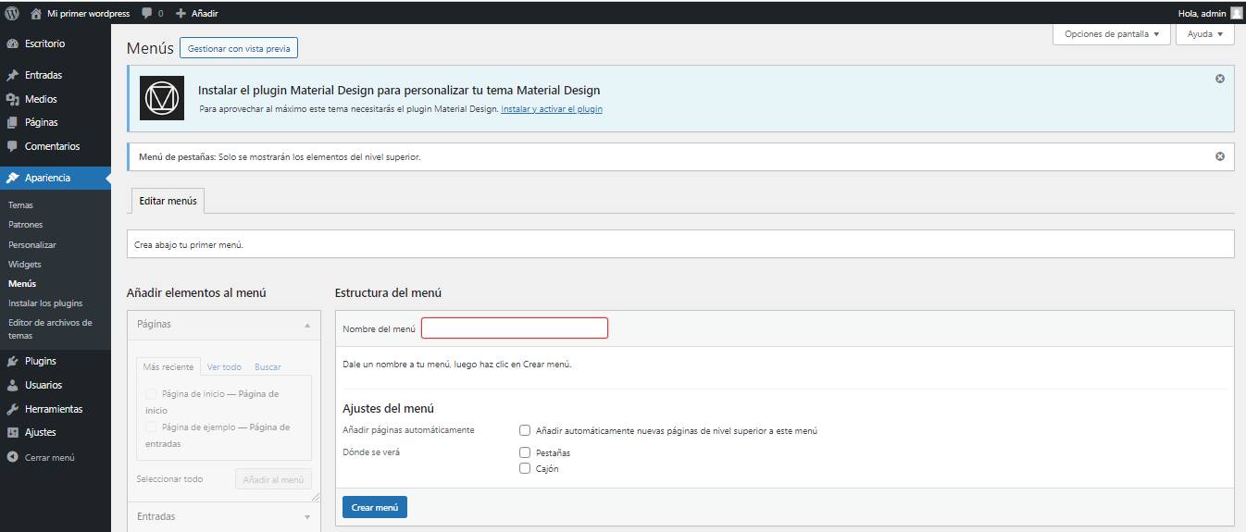Viewport: 1246px width, 532px height.
Task: Open Usuarios via its person icon
Action: tap(13, 385)
